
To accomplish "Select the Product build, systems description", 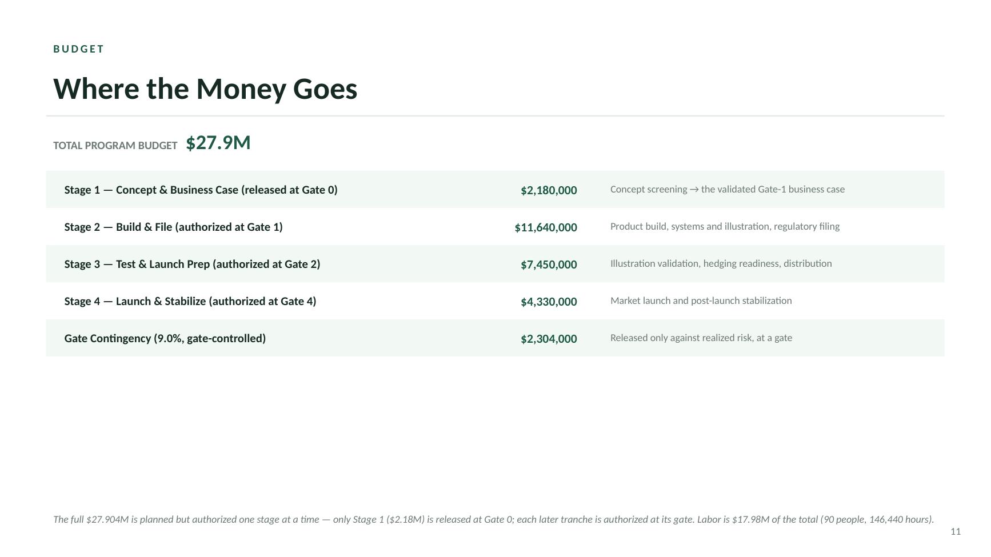I will pos(725,226).
